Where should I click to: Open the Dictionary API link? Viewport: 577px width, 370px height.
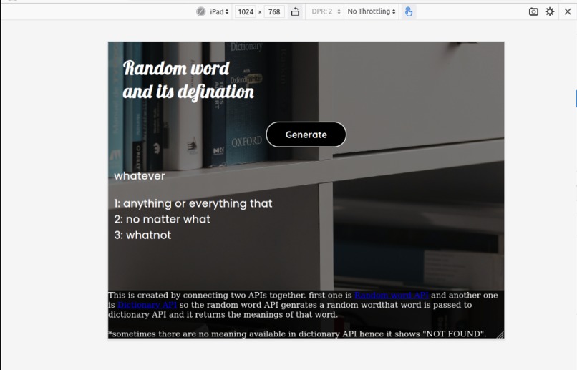(147, 305)
